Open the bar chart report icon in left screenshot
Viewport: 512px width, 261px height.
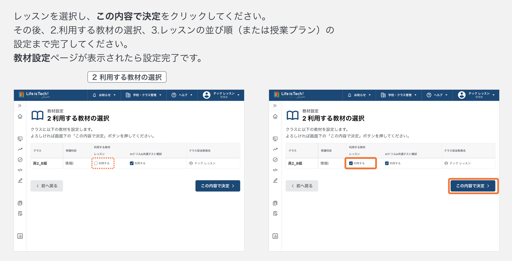click(20, 236)
